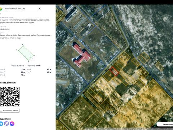
Task: Click the 13 м side length value
Action: tap(23, 75)
